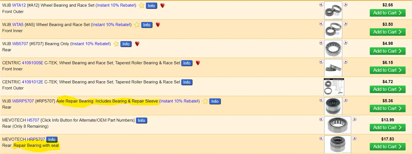The image size is (412, 154).
Task: Open the 41091012E part number link
Action: pos(33,82)
